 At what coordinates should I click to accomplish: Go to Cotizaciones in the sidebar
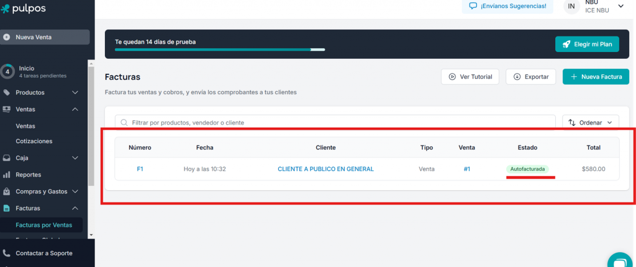pyautogui.click(x=34, y=141)
